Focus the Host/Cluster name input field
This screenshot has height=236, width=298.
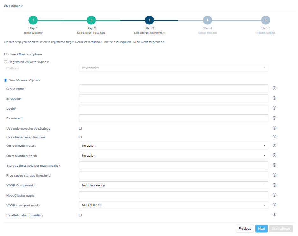173,195
